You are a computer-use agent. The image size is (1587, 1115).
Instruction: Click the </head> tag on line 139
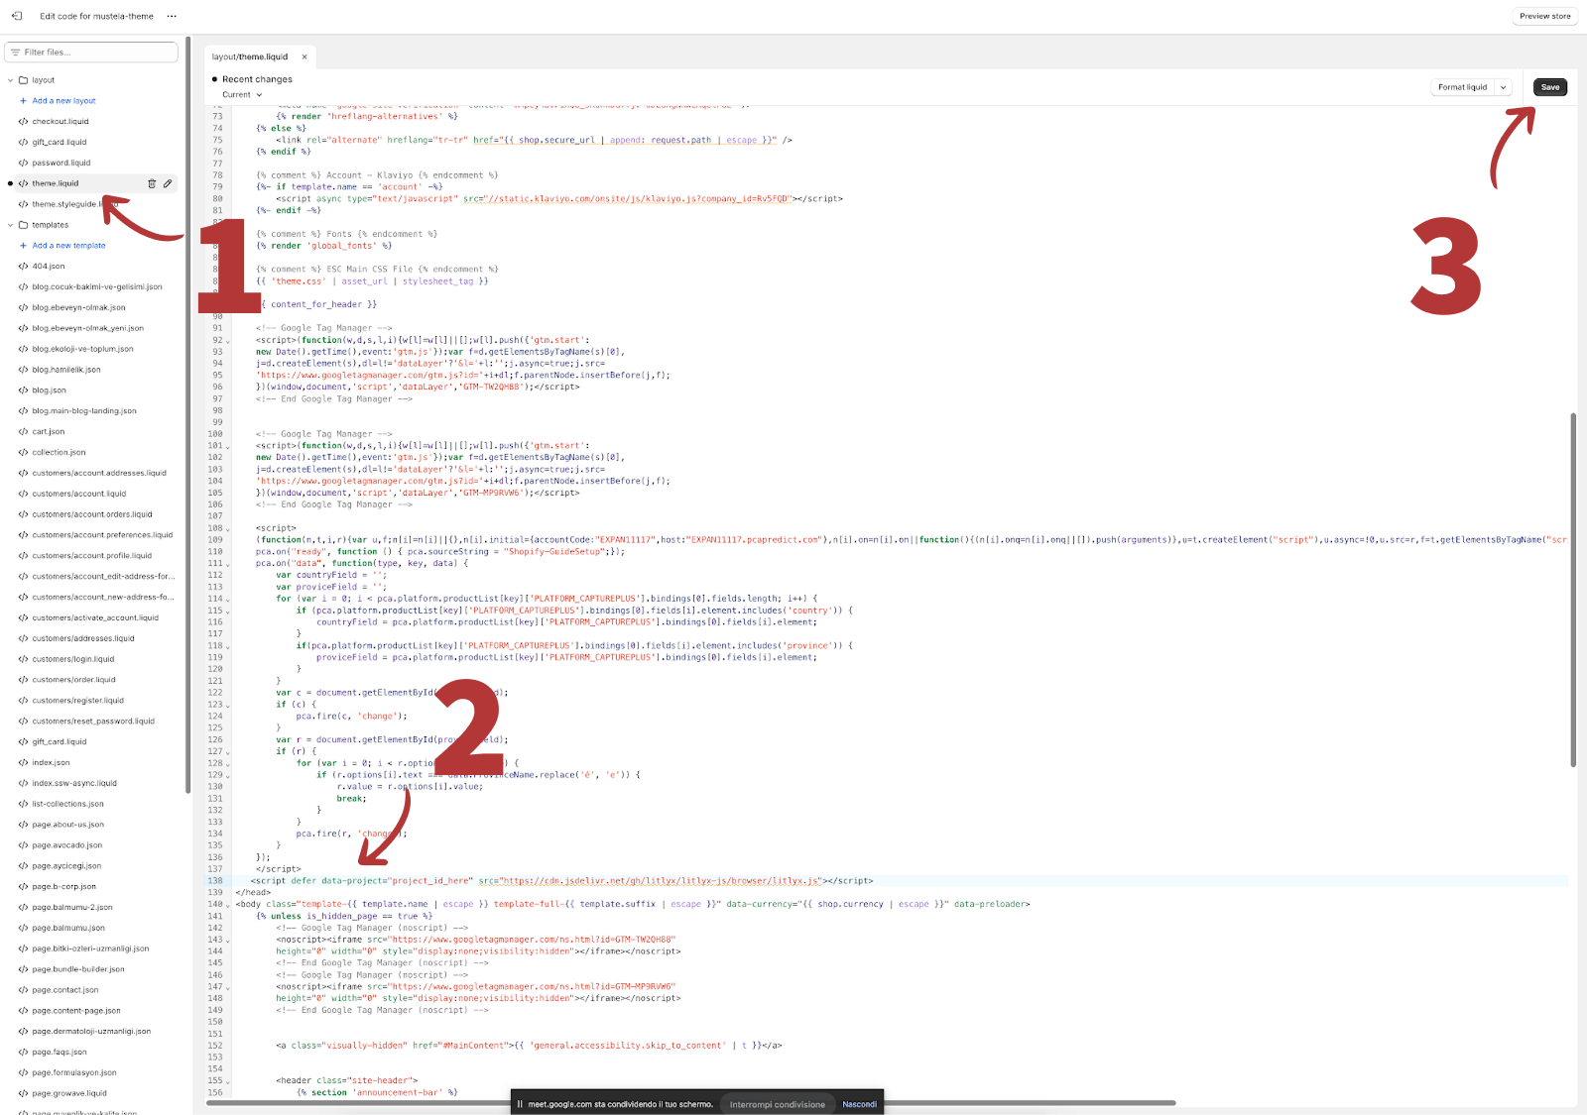click(253, 893)
